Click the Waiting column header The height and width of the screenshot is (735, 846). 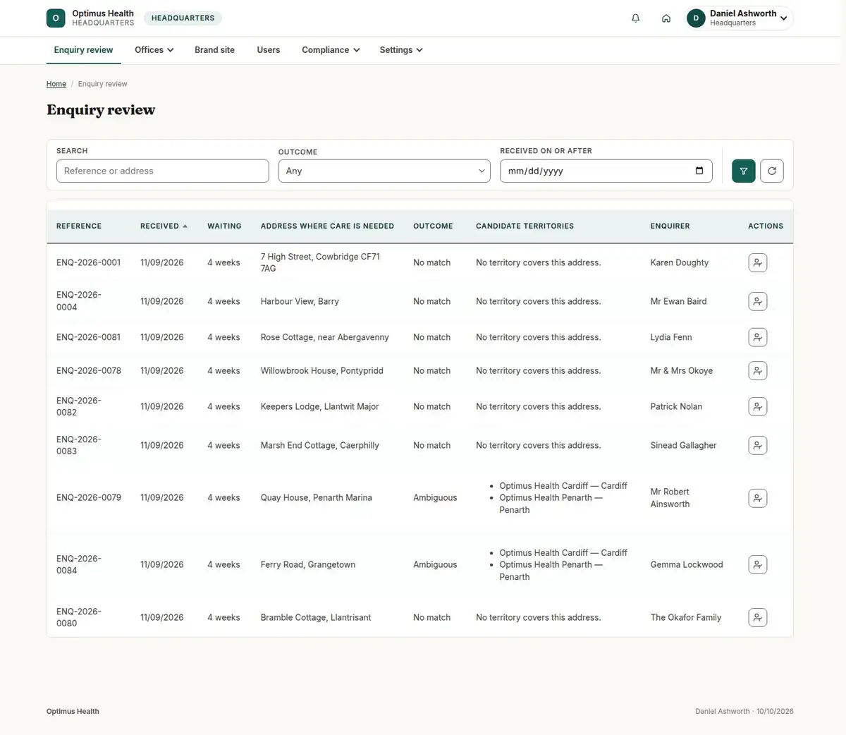coord(224,226)
